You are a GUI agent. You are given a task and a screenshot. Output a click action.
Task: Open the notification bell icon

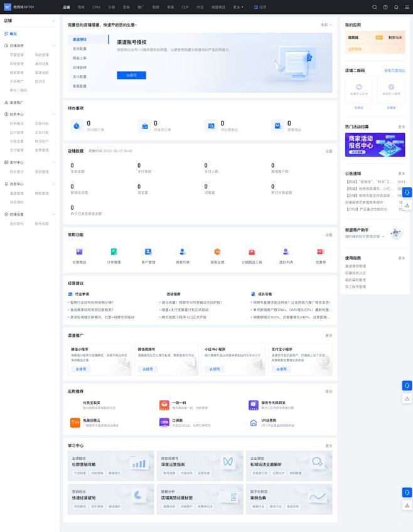click(396, 7)
